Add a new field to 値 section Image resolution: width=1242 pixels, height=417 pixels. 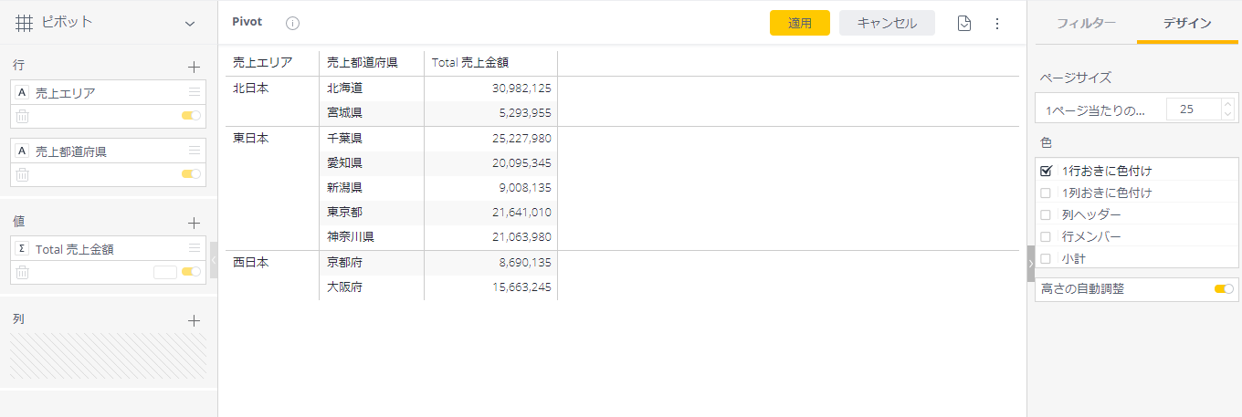click(194, 223)
